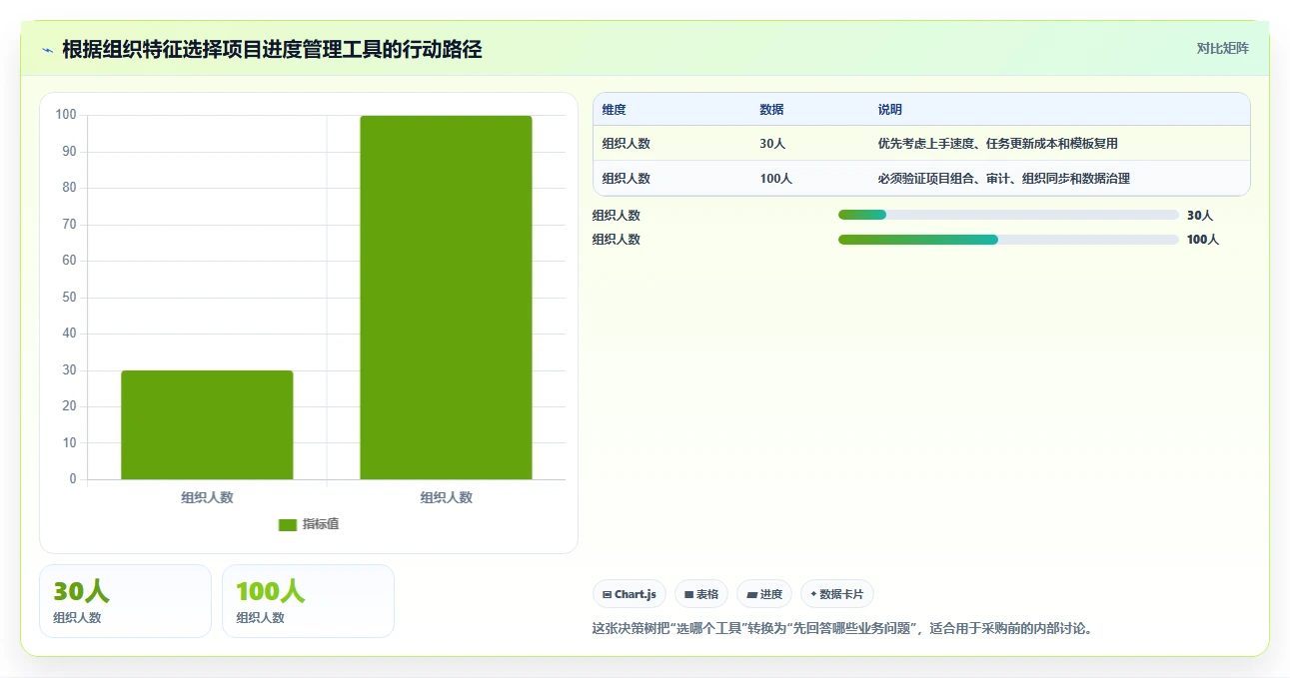
Task: Click the y-axis label 50 on chart
Action: (x=68, y=298)
